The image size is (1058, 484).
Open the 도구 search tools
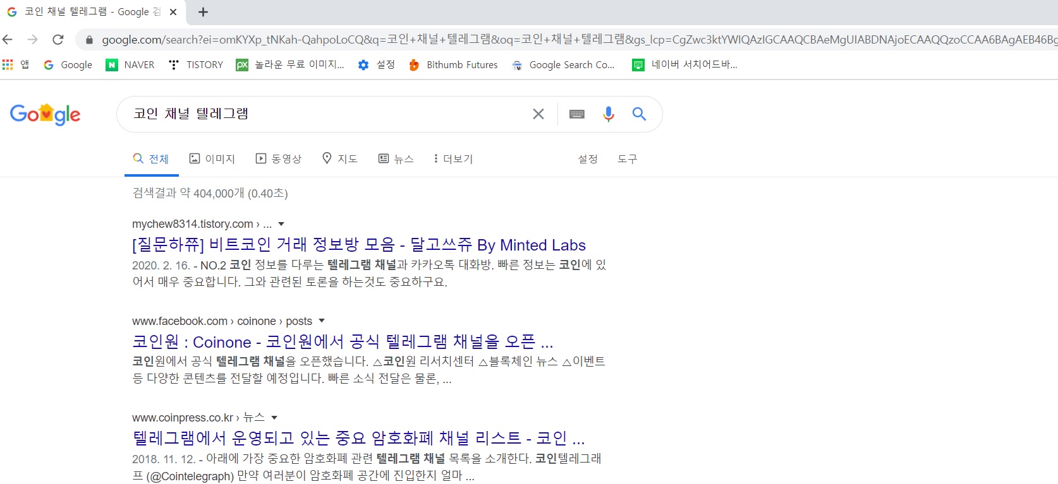pos(628,159)
